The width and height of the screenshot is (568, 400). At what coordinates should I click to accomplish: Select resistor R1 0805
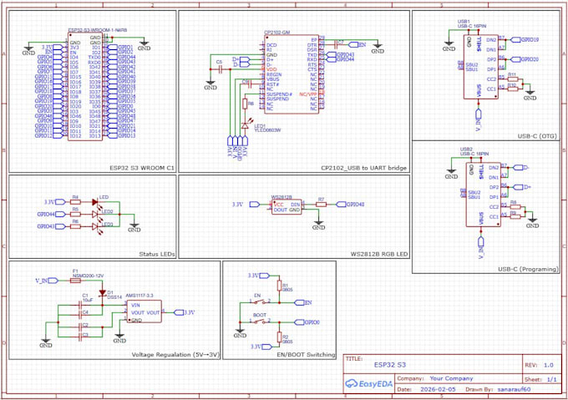(279, 286)
